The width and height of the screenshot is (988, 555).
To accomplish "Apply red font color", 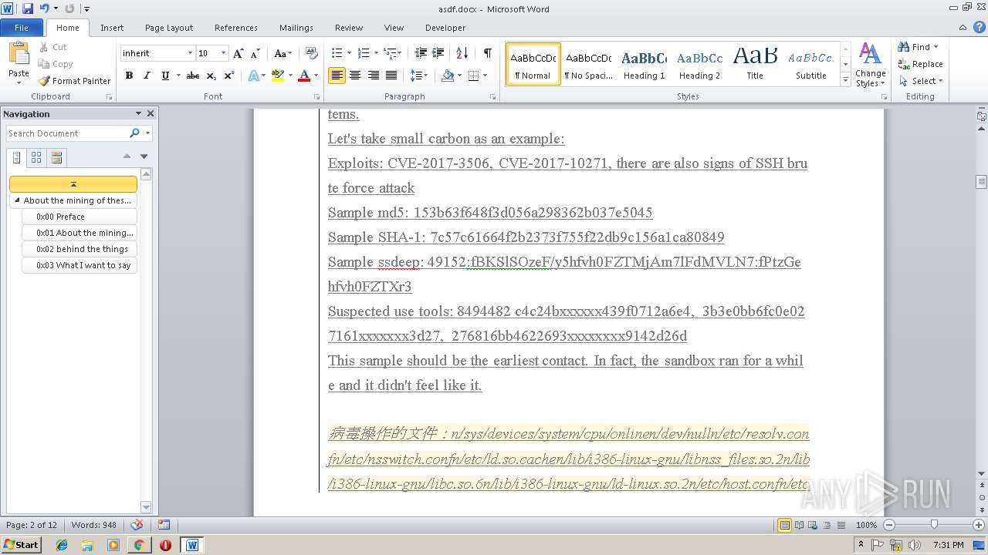I will tap(304, 76).
